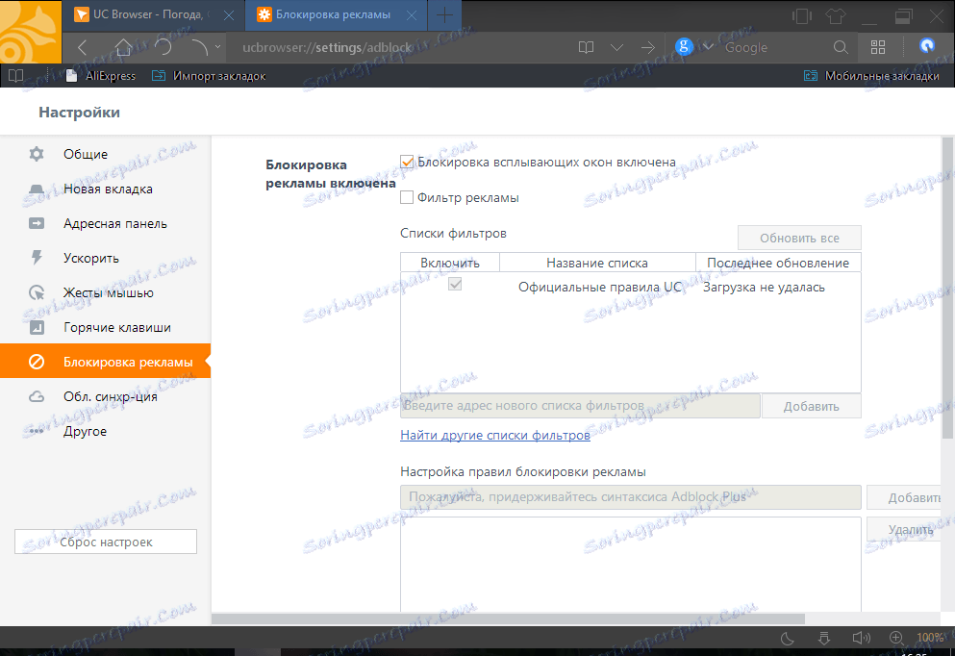Screen dimensions: 955x656
Task: Click Добавить next to filter list field
Action: point(812,406)
